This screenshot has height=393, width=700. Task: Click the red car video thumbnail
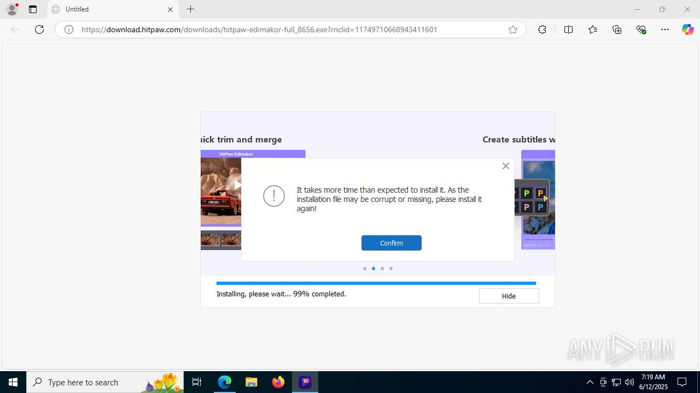tap(221, 191)
